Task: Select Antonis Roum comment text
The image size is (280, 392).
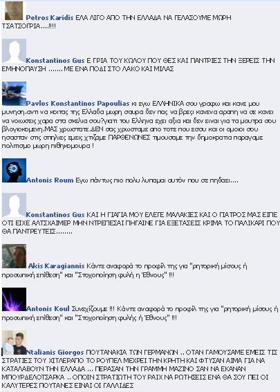Action: (x=157, y=180)
